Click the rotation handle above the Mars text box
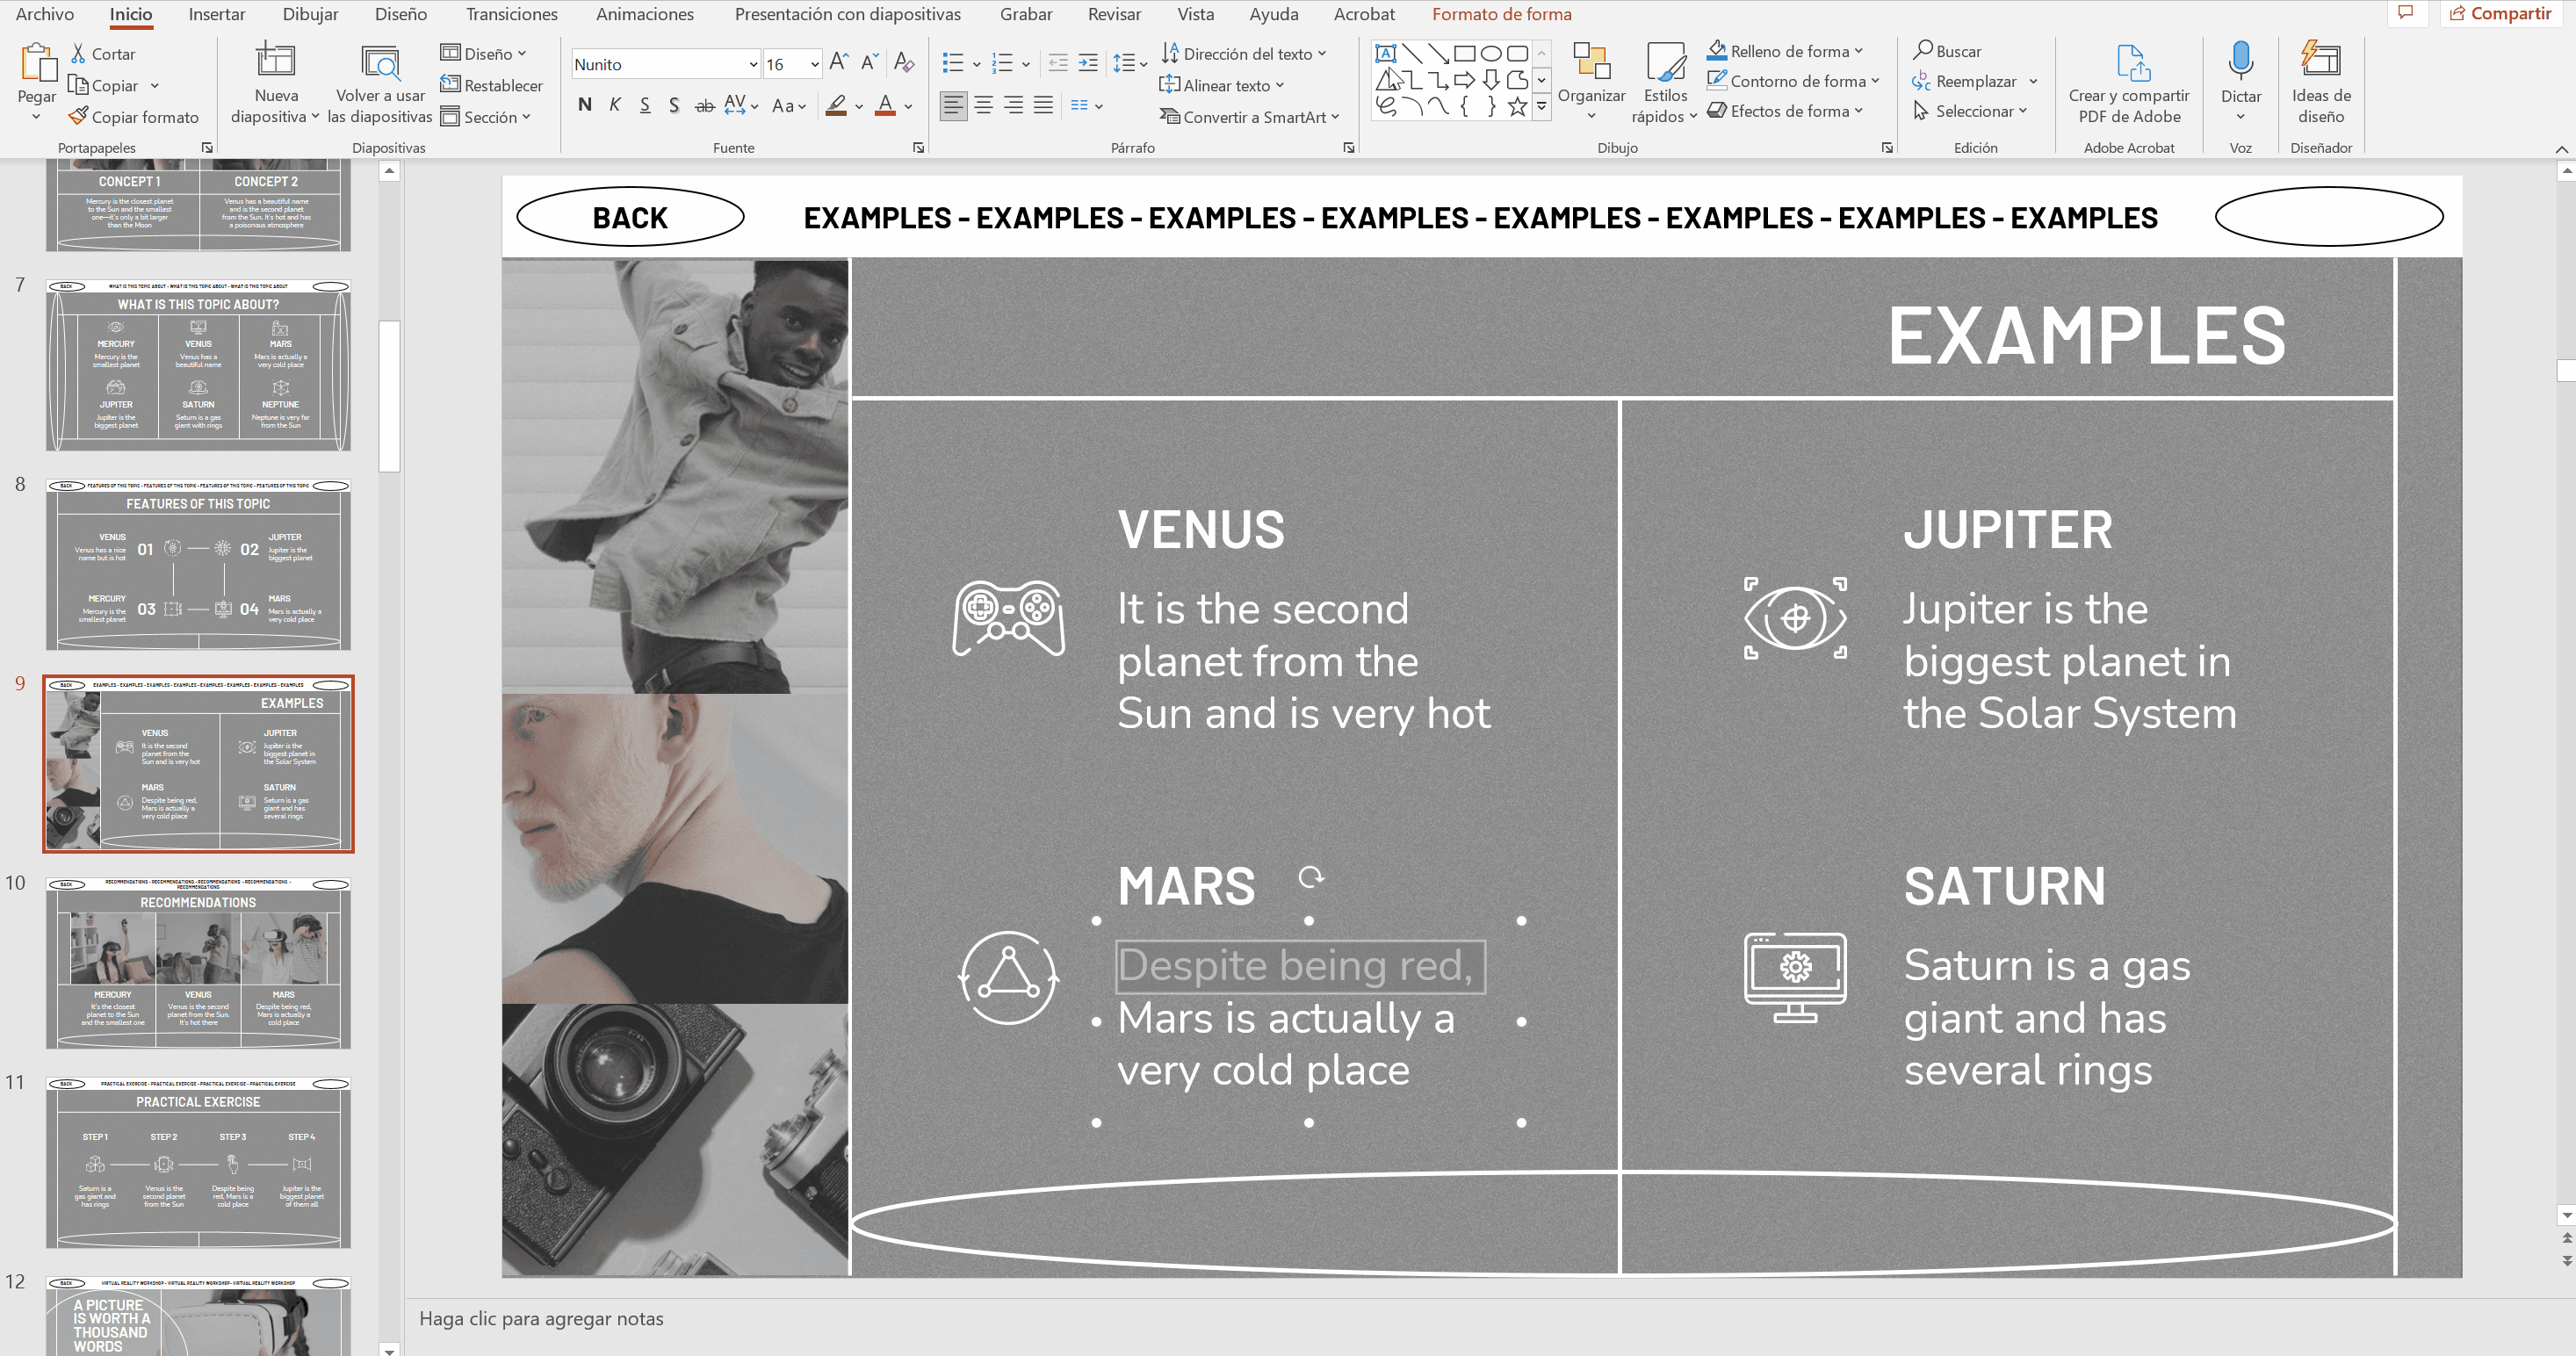 pyautogui.click(x=1310, y=877)
